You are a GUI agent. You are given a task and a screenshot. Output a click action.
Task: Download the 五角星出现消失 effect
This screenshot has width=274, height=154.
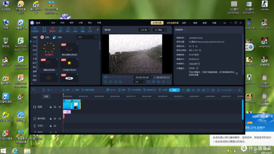77,59
